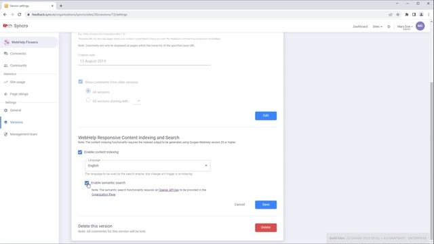The image size is (434, 244).
Task: Open a new browser tab
Action: (61, 5)
